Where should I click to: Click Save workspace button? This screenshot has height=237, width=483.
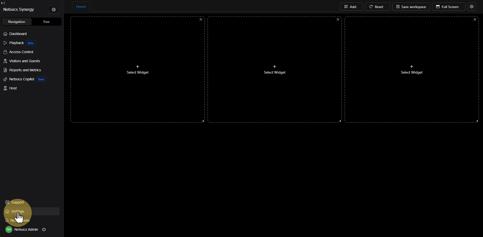click(x=411, y=7)
